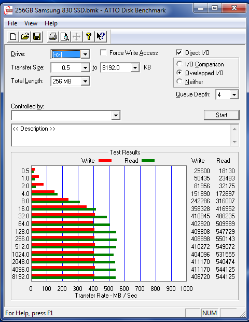Viewport: 249px width, 322px height.
Task: Click the Write value 25600
Action: pos(202,171)
